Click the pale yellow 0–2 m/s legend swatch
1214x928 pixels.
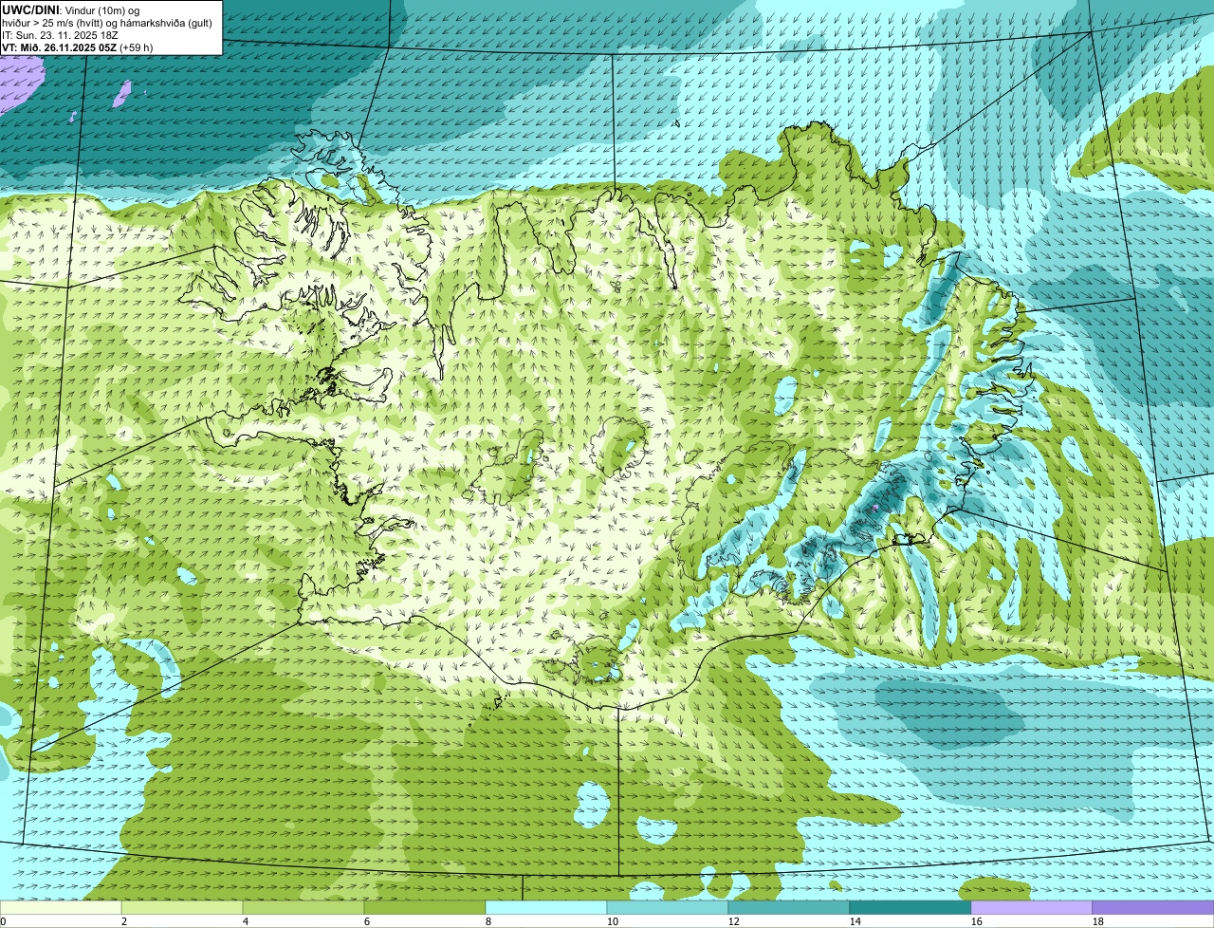coord(61,907)
